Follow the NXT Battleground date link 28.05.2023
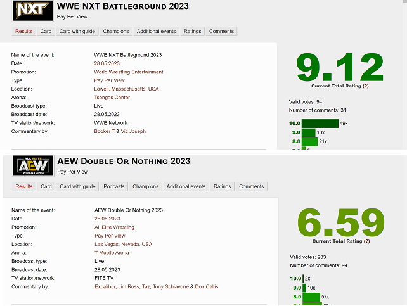The width and height of the screenshot is (407, 306). tap(107, 63)
